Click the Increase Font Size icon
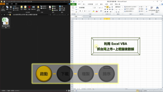Viewport: 163px width, 92px height. (100, 8)
